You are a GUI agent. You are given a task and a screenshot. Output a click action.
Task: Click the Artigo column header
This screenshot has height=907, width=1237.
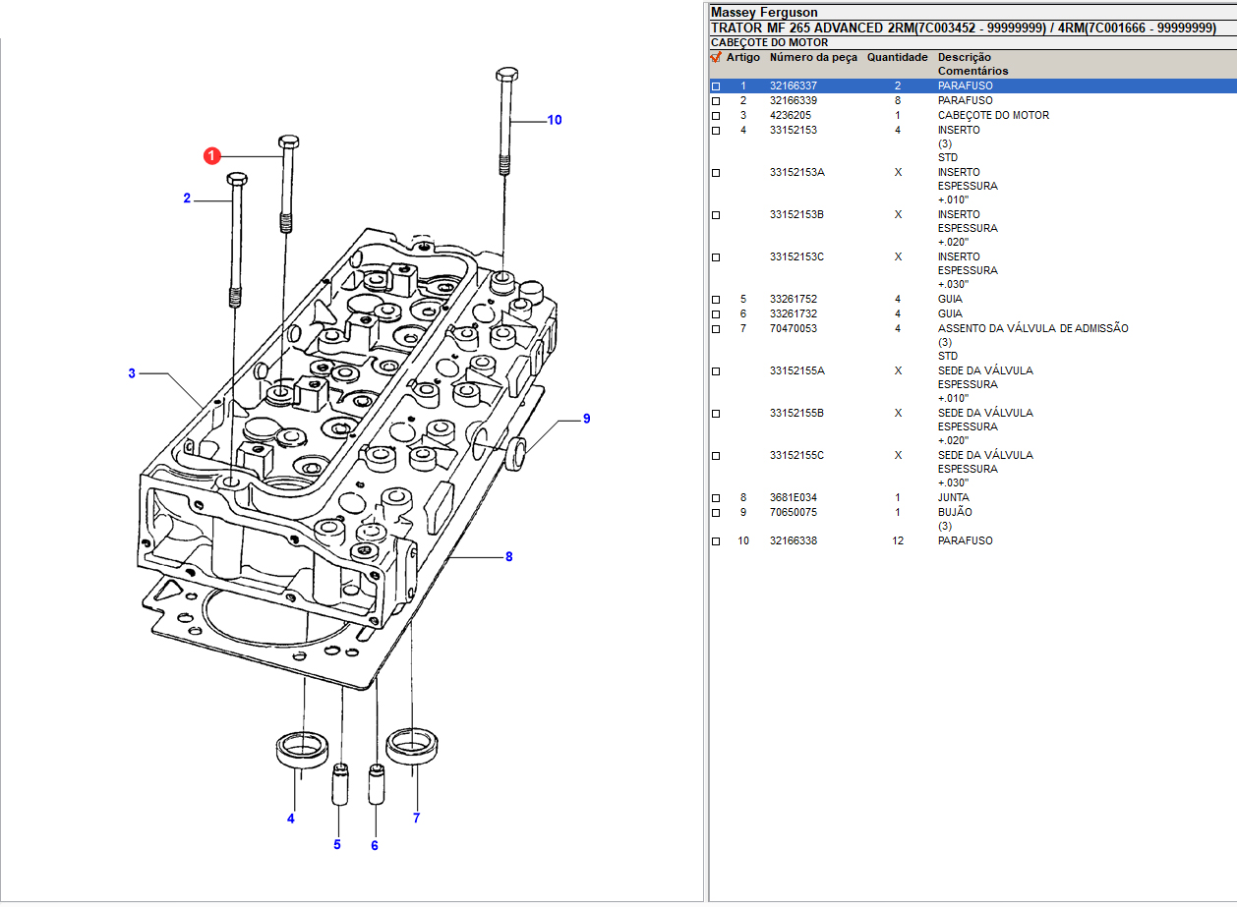(x=742, y=58)
